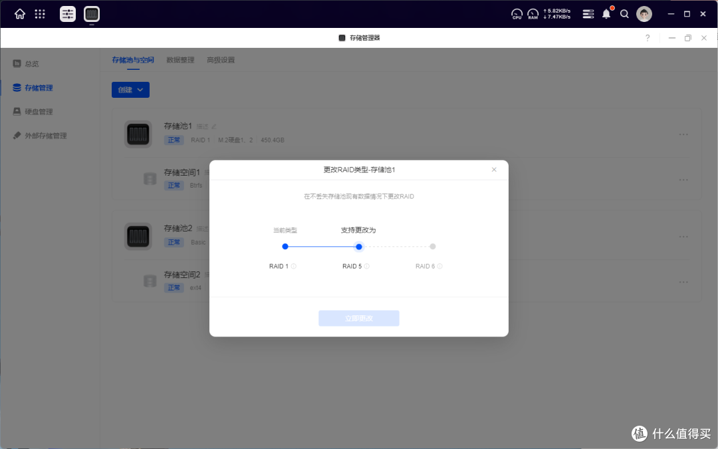Restore the Storage Manager inner window
The image size is (718, 449).
(x=688, y=38)
